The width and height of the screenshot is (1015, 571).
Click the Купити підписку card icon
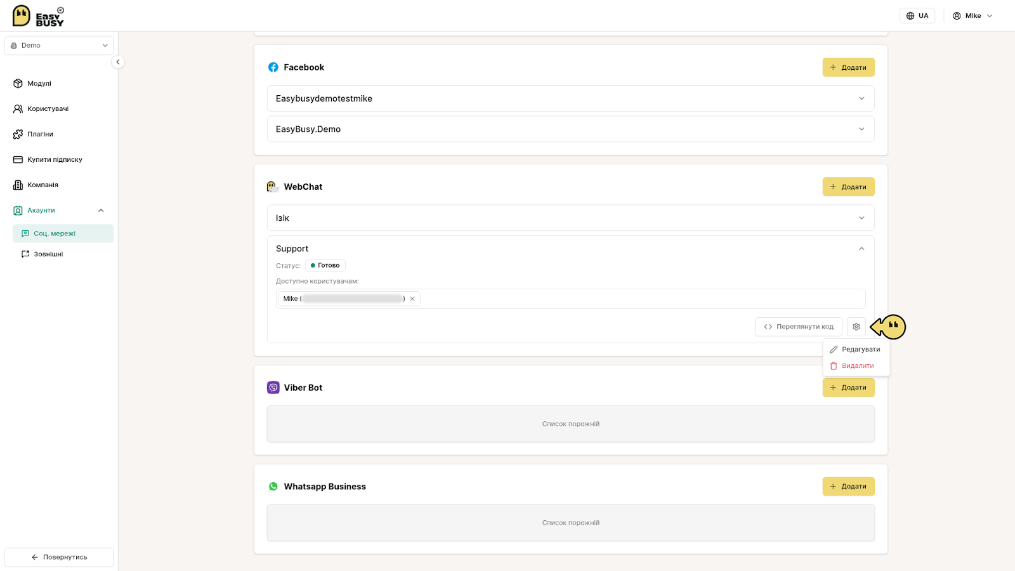[x=18, y=160]
